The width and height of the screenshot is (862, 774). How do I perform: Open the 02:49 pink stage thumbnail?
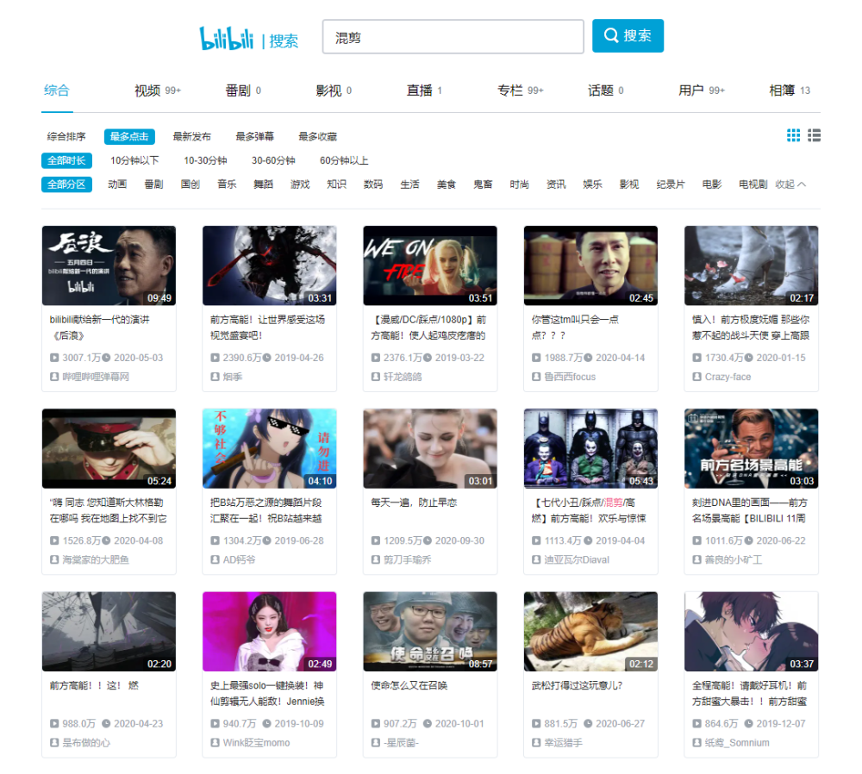[x=269, y=632]
